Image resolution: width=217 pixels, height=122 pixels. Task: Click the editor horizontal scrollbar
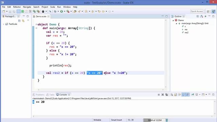click(x=101, y=89)
